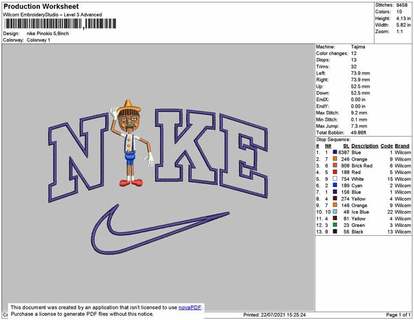The width and height of the screenshot is (414, 320).
Task: Select the Ice Blue color swatch
Action: click(x=335, y=212)
